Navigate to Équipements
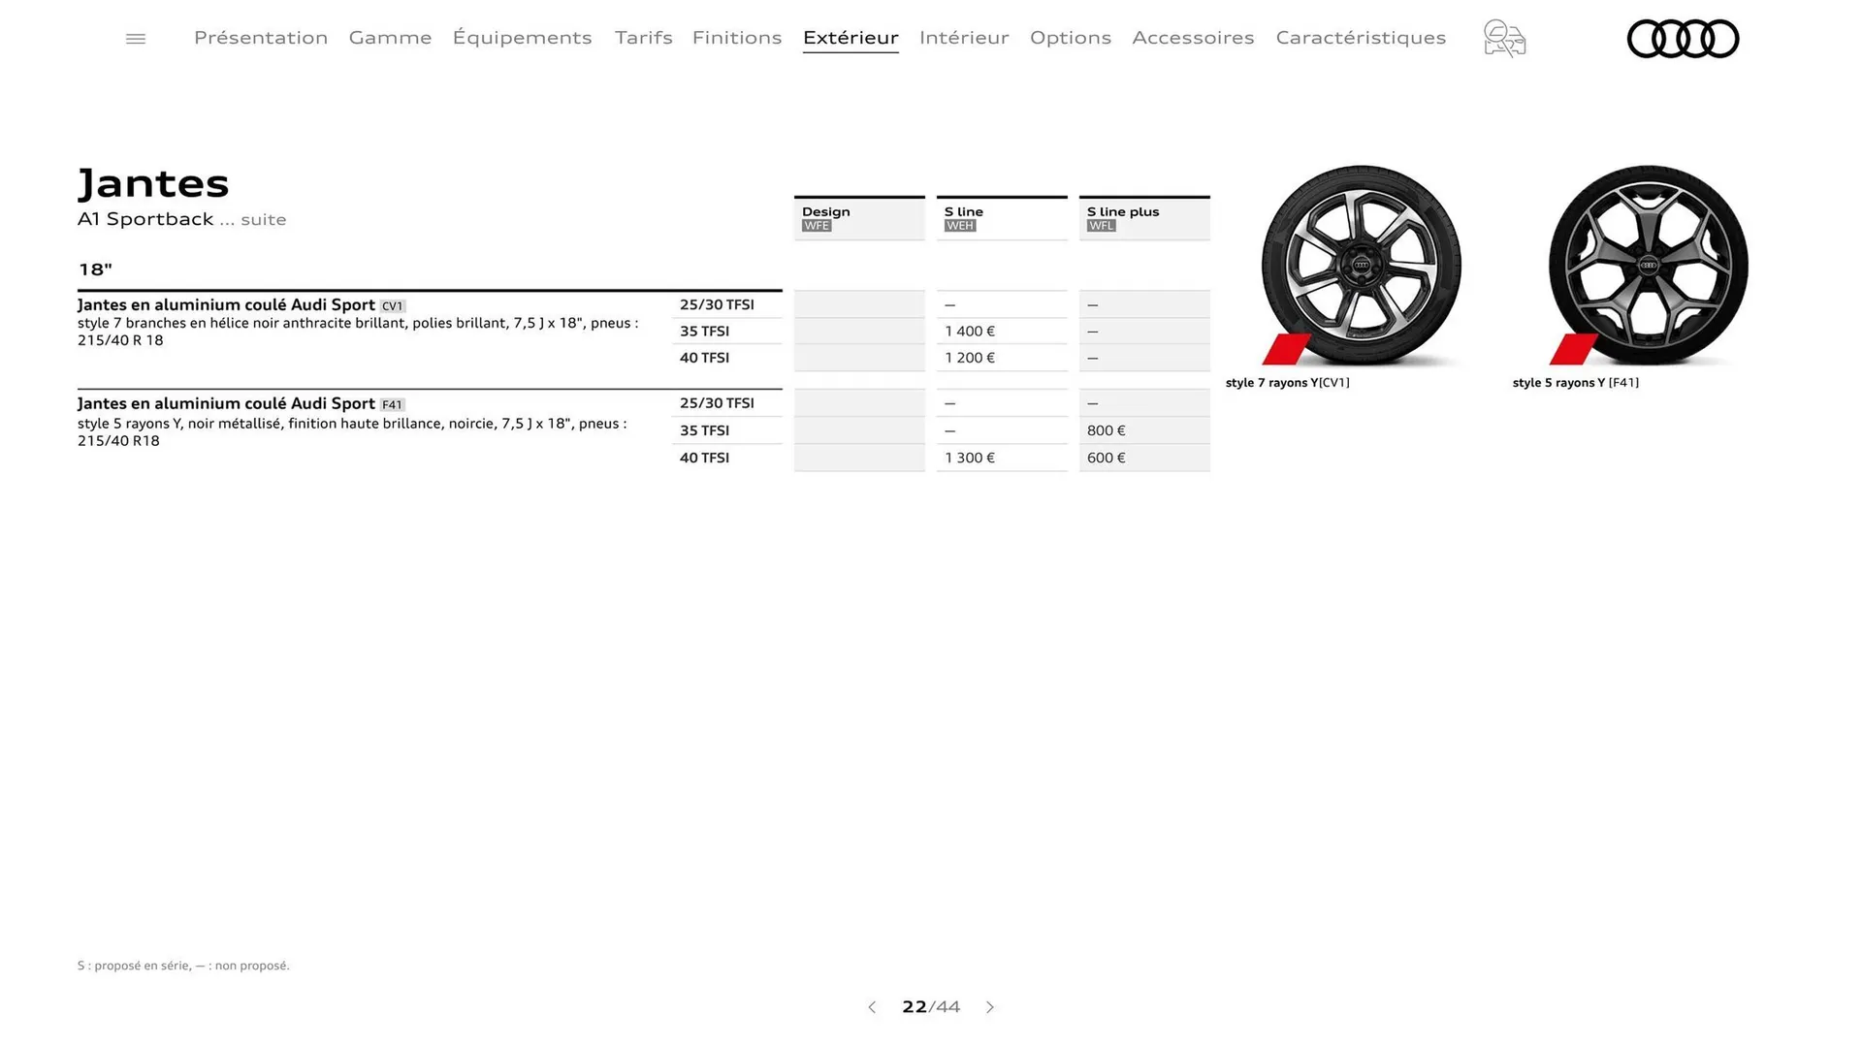Screen dimensions: 1862x1047 [x=522, y=38]
